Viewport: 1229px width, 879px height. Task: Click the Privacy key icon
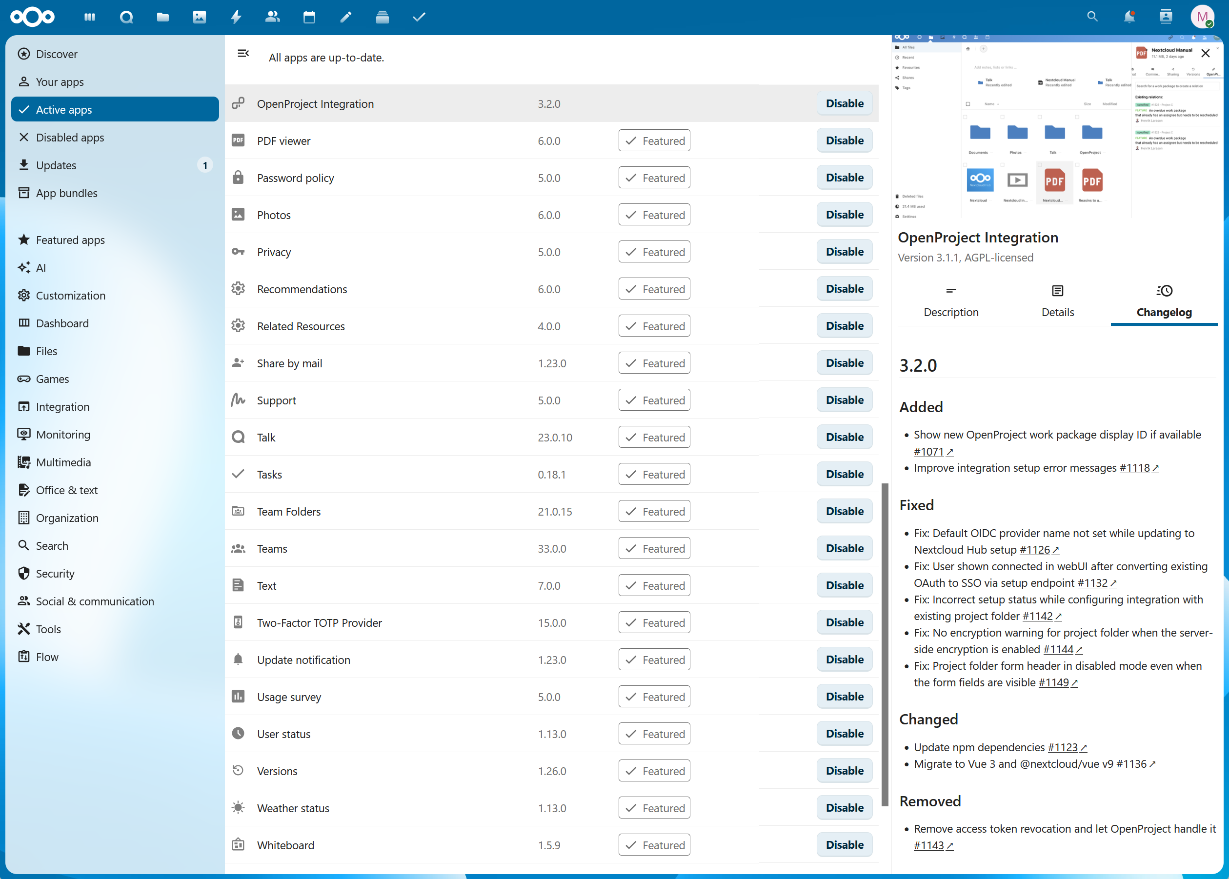(x=238, y=252)
